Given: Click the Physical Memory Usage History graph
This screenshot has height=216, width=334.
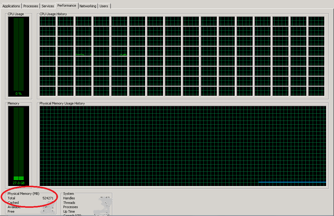Looking at the screenshot, I should coord(183,146).
